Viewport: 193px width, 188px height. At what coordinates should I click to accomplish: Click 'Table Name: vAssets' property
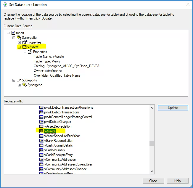tap(49, 57)
